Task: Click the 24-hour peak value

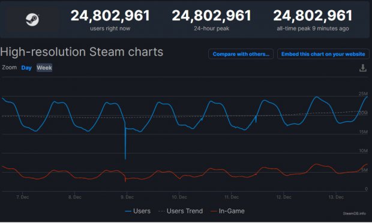Action: click(211, 16)
